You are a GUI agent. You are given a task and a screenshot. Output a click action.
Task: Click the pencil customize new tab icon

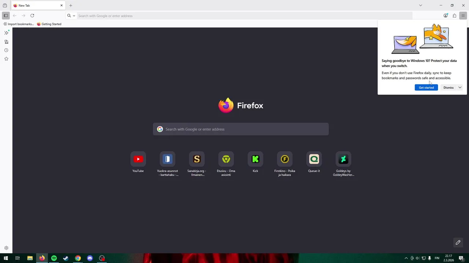pyautogui.click(x=458, y=243)
